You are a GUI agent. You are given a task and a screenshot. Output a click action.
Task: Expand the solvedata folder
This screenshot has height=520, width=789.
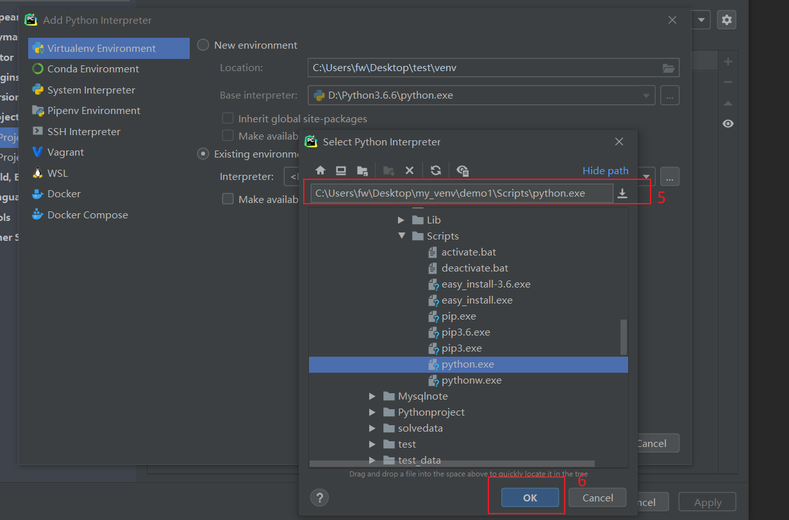tap(372, 428)
